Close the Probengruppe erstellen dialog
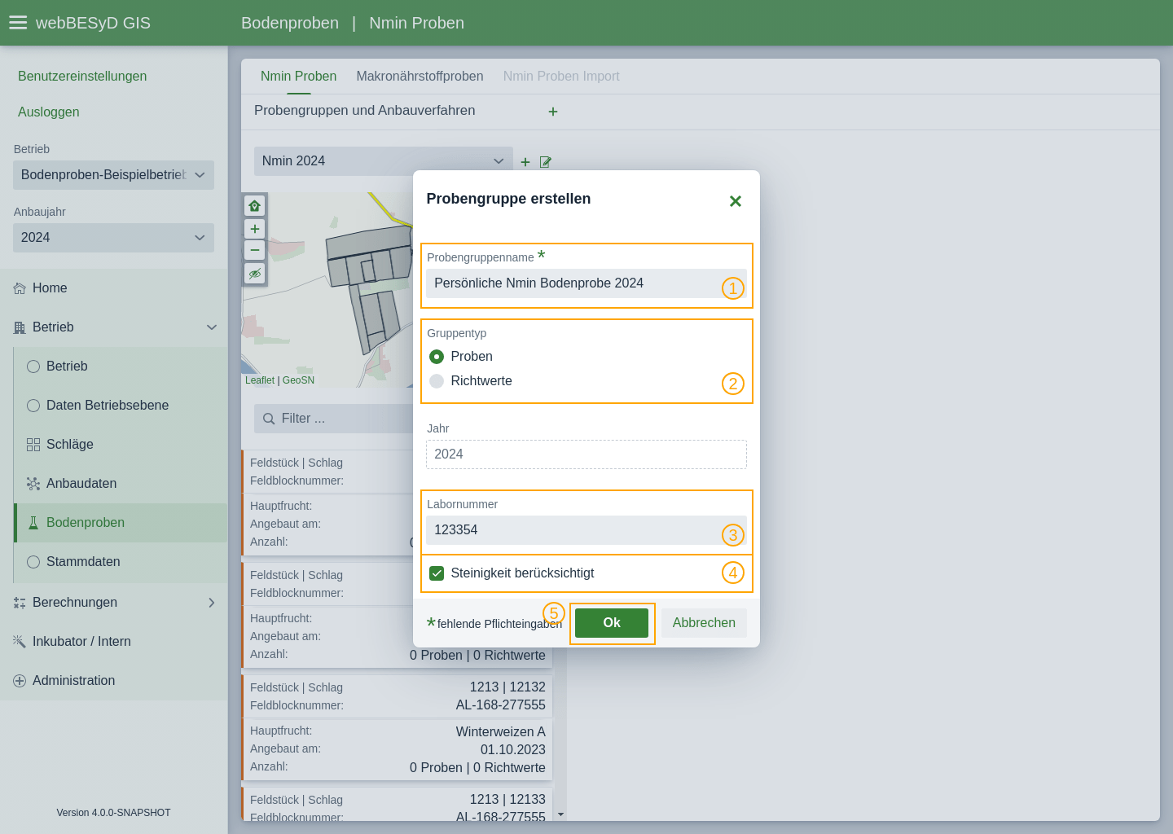 pos(736,201)
